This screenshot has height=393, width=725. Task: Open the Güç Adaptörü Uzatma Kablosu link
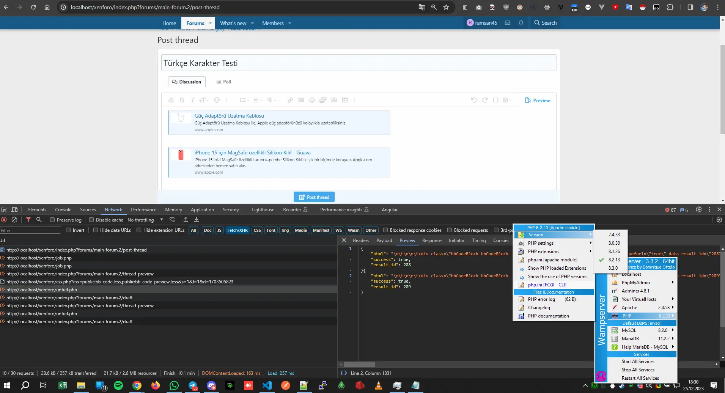tap(229, 116)
